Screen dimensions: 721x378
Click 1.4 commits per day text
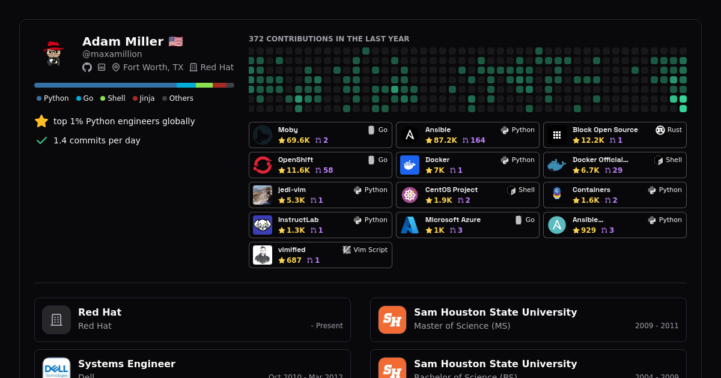click(97, 140)
